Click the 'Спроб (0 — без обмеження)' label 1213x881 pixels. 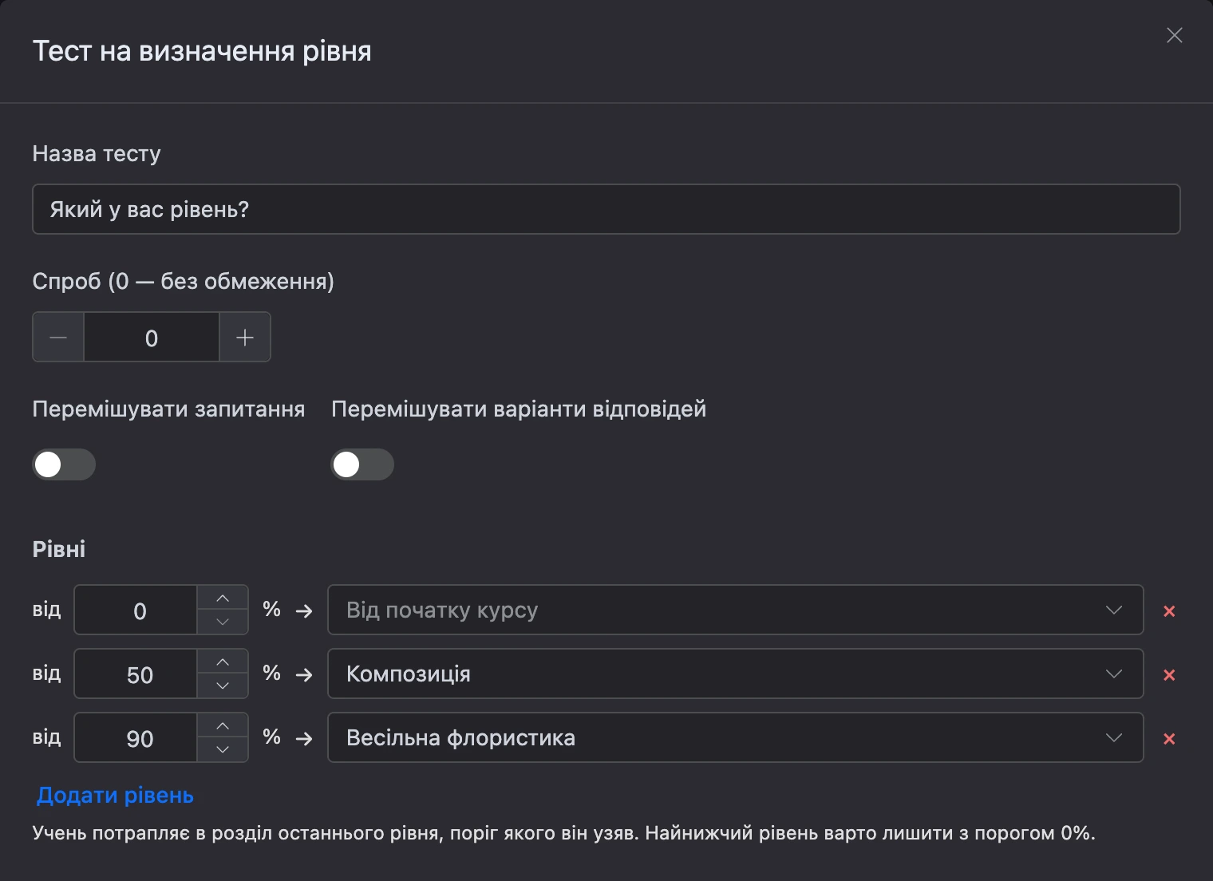coord(184,281)
